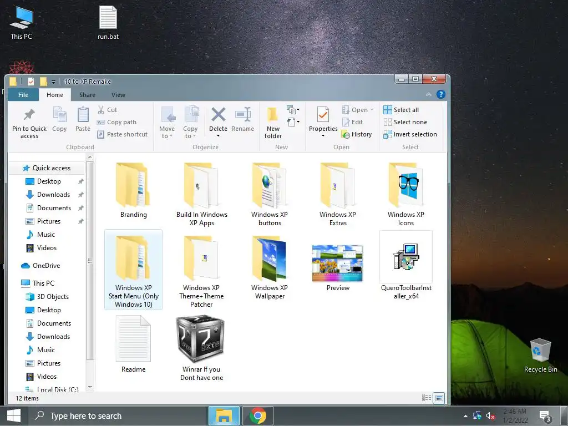The image size is (568, 426).
Task: Click the taskbar search box
Action: pos(118,416)
